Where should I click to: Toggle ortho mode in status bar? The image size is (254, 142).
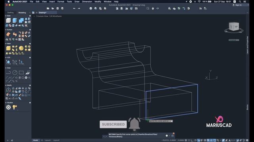coord(192,140)
